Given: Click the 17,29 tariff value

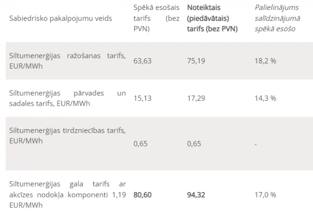Looking at the screenshot, I should click(x=196, y=98).
